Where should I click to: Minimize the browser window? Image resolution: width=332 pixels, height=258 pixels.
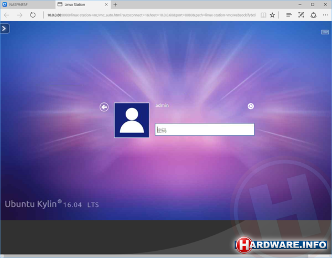point(300,4)
